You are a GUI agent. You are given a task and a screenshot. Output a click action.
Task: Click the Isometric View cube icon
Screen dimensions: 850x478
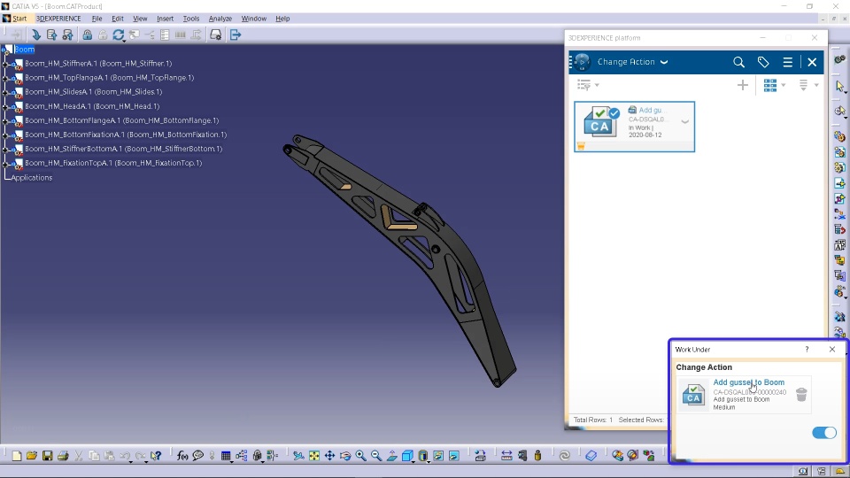tap(407, 456)
